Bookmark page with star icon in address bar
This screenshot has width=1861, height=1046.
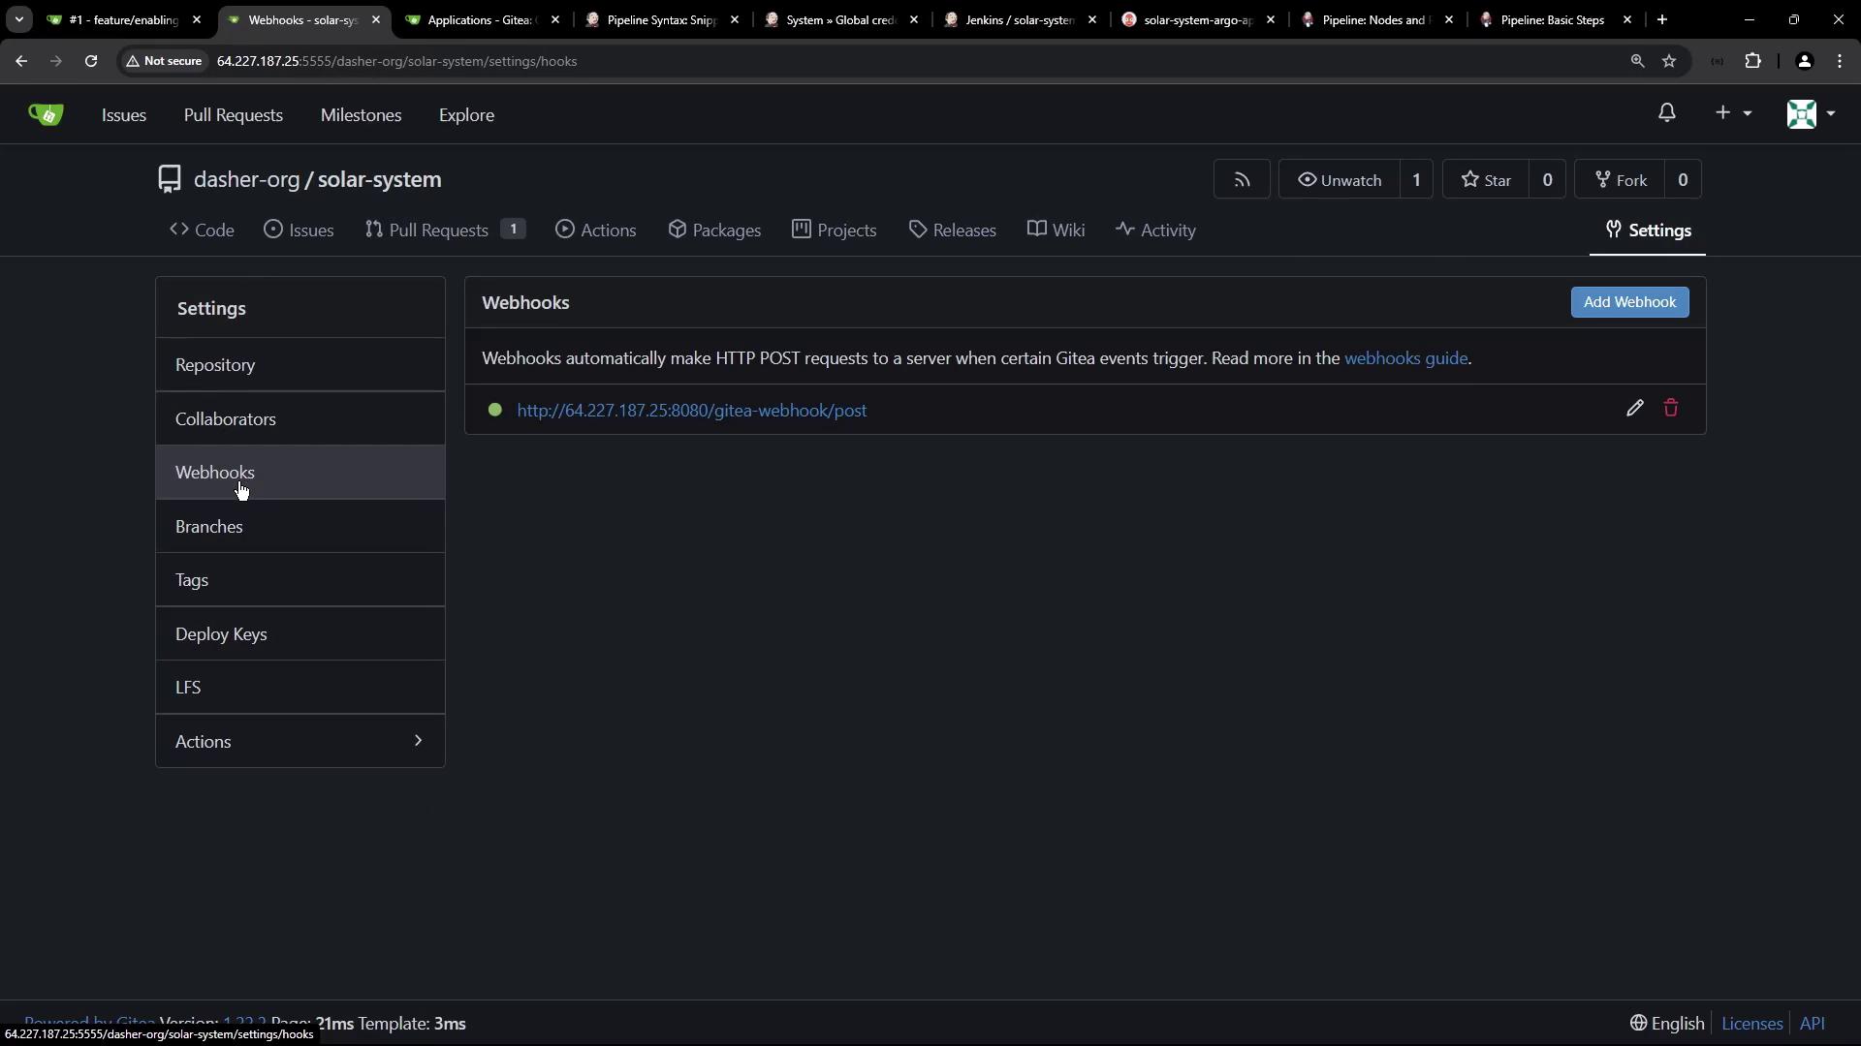coord(1669,61)
